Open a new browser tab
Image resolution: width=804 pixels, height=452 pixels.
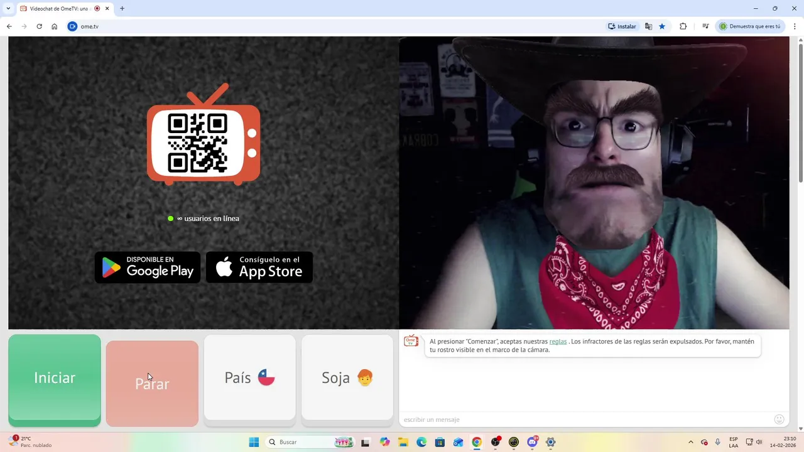122,9
